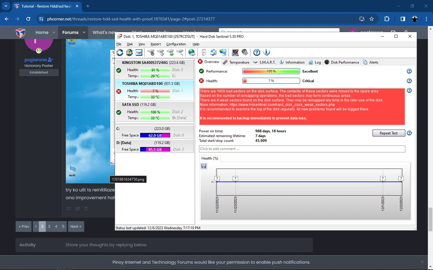Click the Repeat Test button
Viewport: 433px width, 270px height.
(x=388, y=133)
